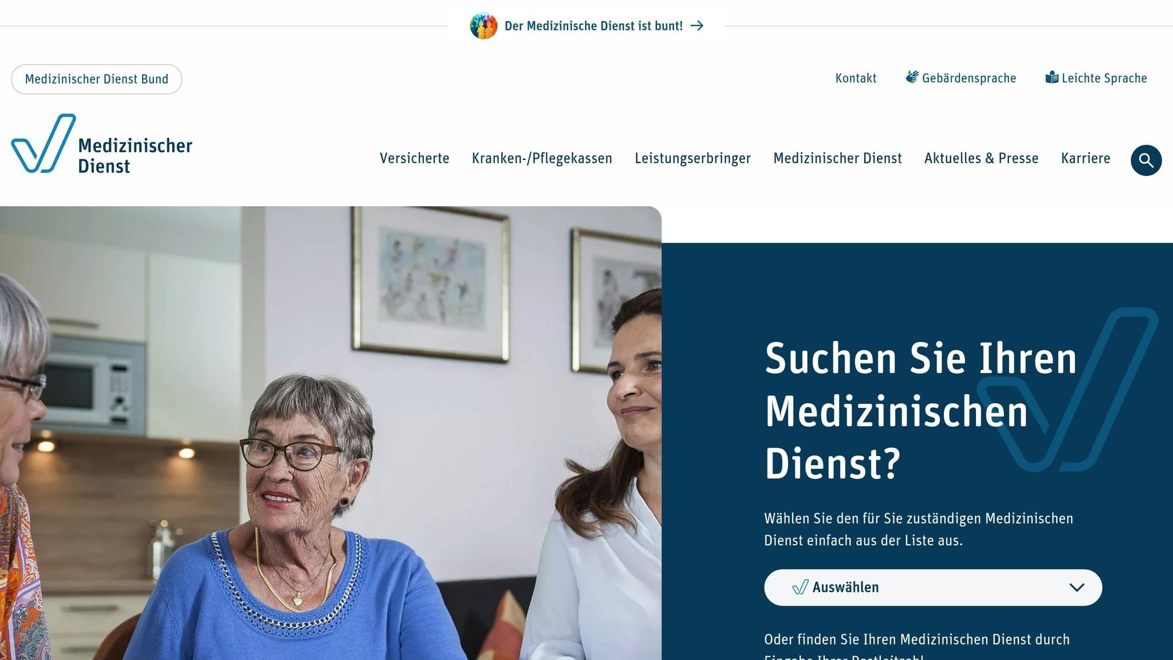The width and height of the screenshot is (1173, 660).
Task: Click the hero photo of women
Action: pos(330,433)
